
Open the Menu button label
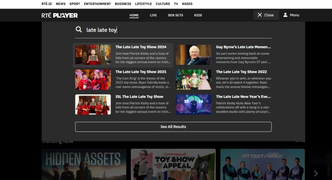pos(294,15)
